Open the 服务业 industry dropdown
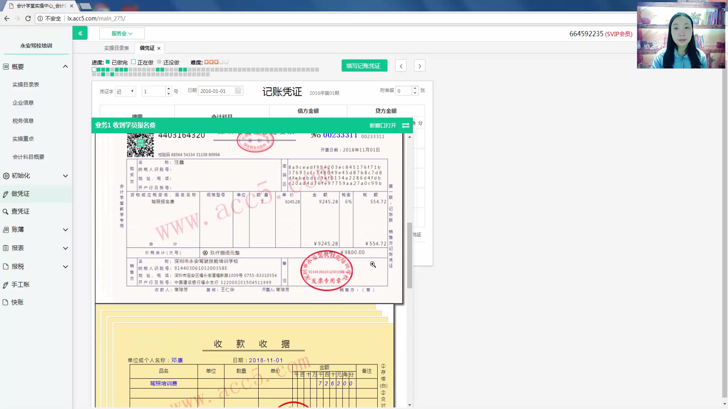 pyautogui.click(x=122, y=33)
